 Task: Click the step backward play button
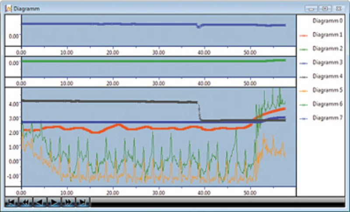(40, 202)
